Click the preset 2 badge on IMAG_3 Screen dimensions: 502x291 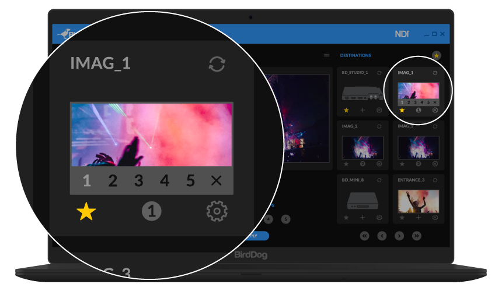[419, 164]
